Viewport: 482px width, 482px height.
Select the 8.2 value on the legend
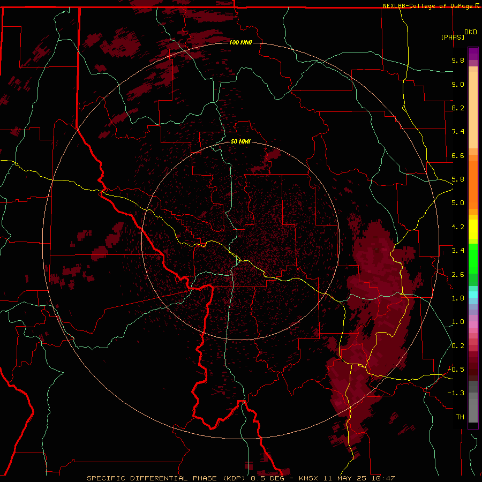click(x=458, y=108)
